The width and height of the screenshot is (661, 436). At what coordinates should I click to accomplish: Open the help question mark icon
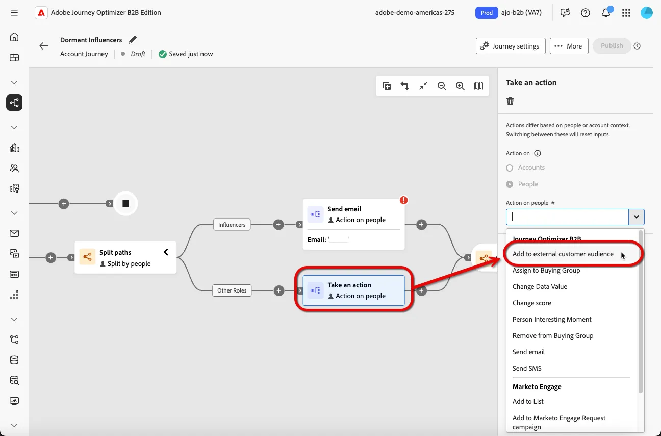(x=586, y=13)
